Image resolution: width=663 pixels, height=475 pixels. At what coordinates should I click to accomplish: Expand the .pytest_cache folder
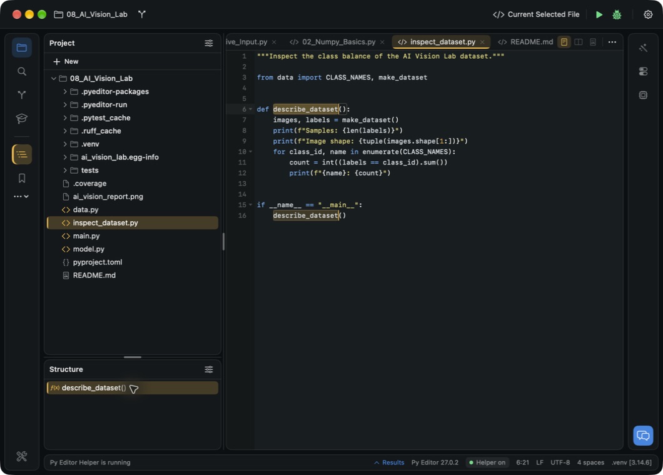coord(64,118)
